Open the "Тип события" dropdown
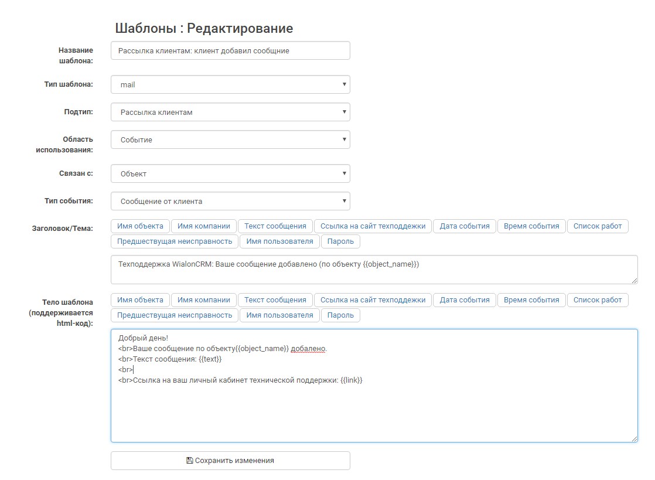This screenshot has width=655, height=480. click(230, 201)
